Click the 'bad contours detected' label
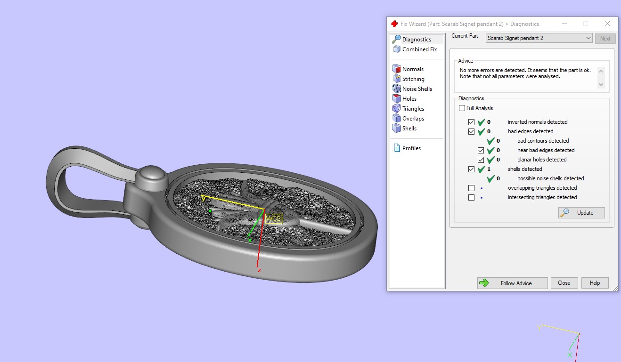 (x=543, y=141)
